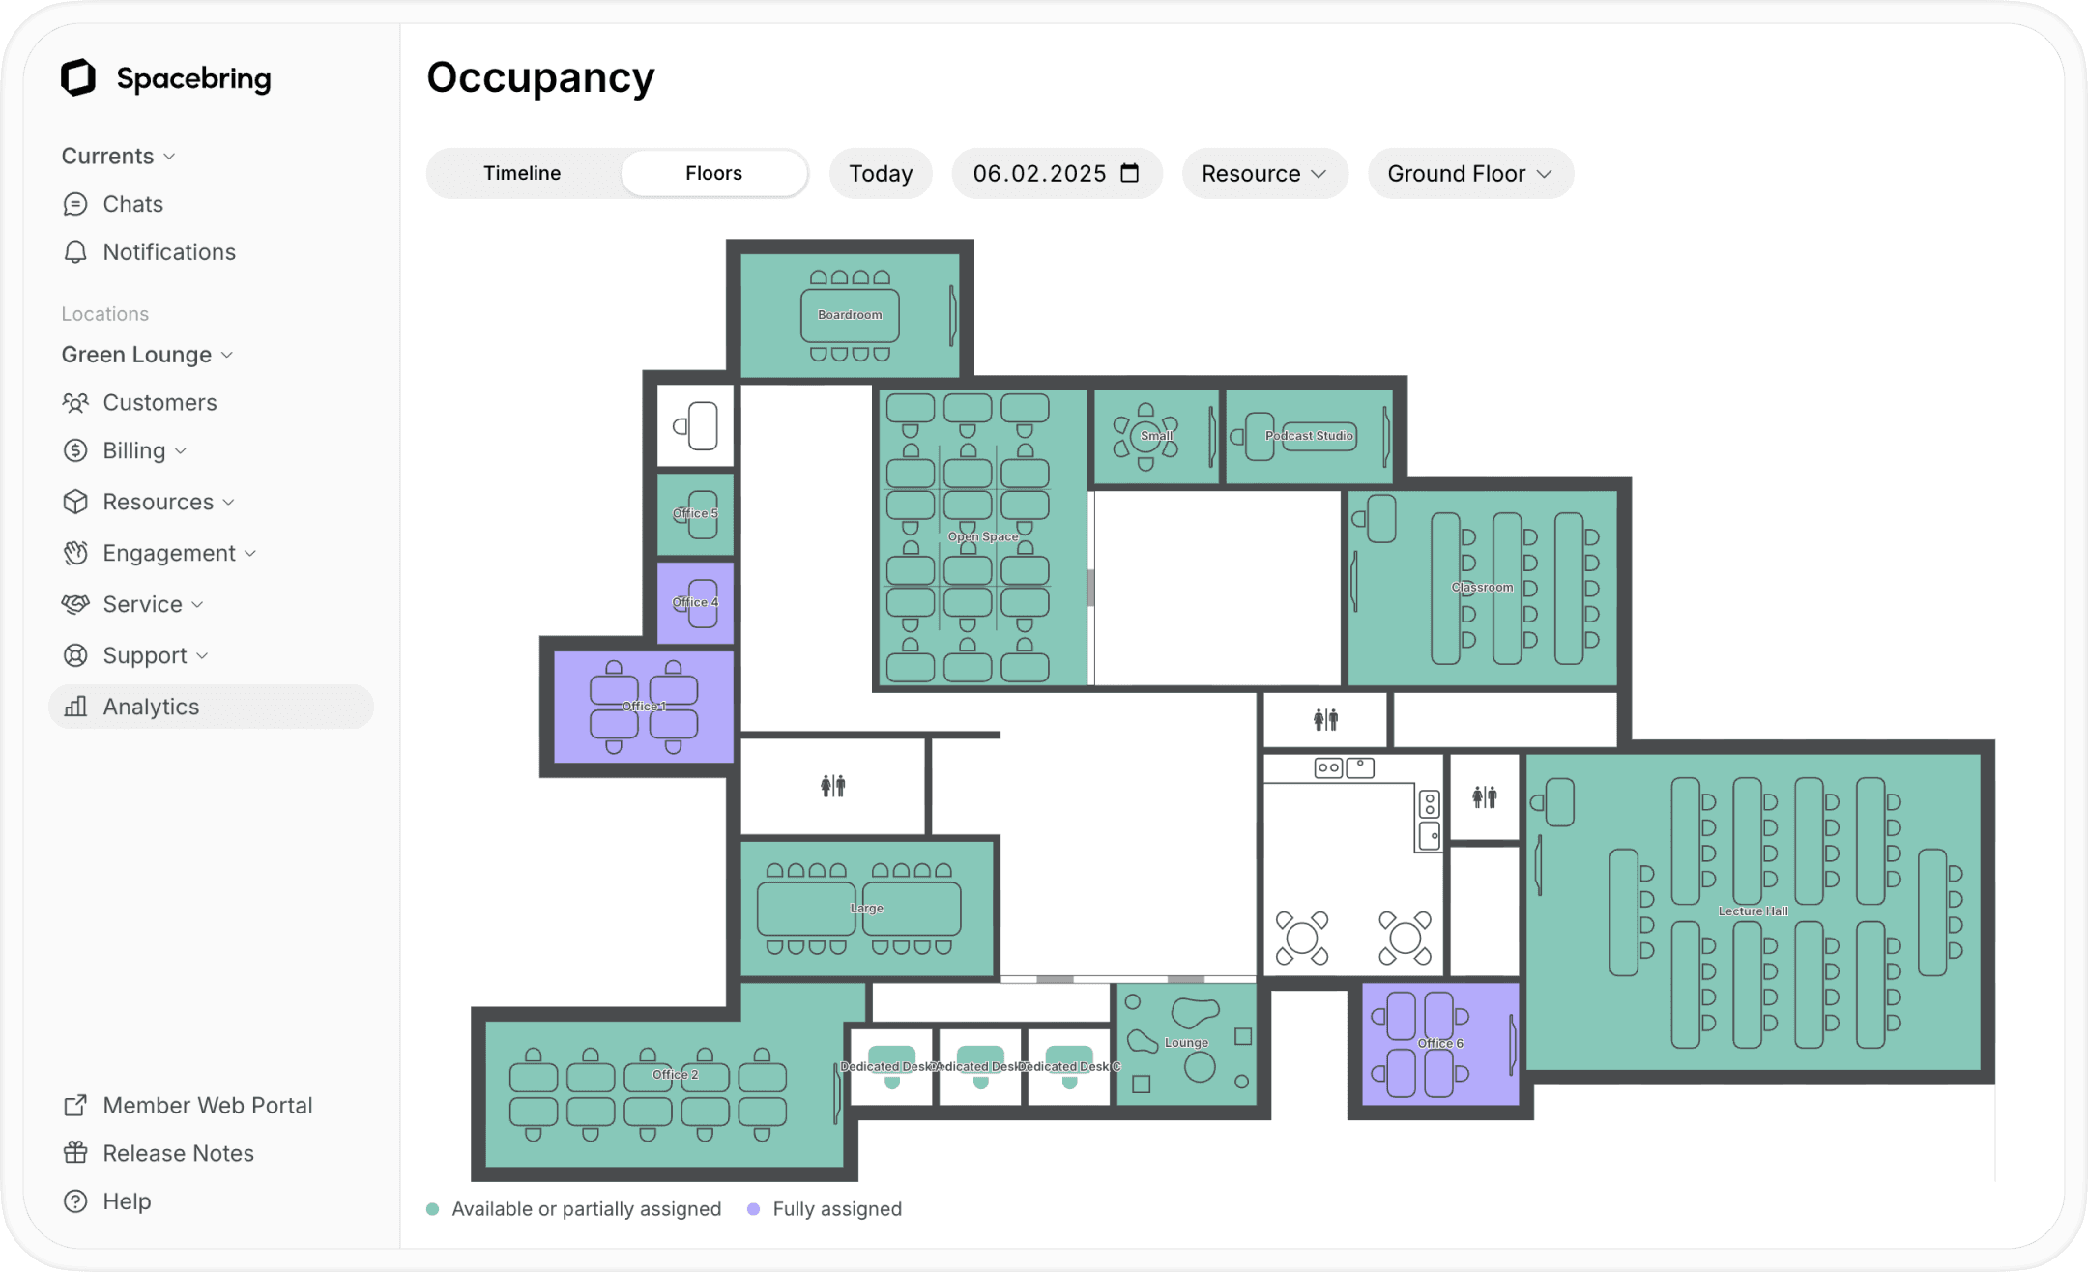Click the Notifications icon in sidebar
The width and height of the screenshot is (2088, 1272).
tap(79, 252)
